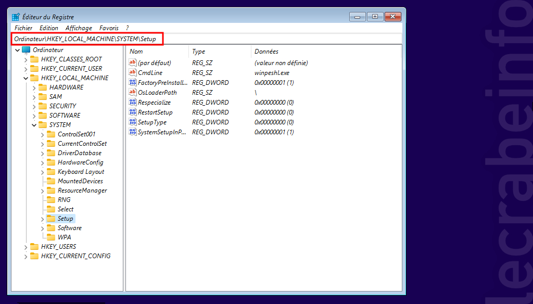Expand the HardwareConfig key

43,162
